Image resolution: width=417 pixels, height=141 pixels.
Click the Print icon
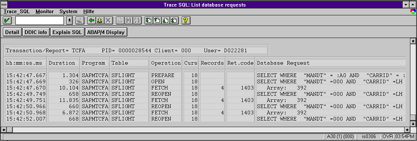(x=120, y=20)
